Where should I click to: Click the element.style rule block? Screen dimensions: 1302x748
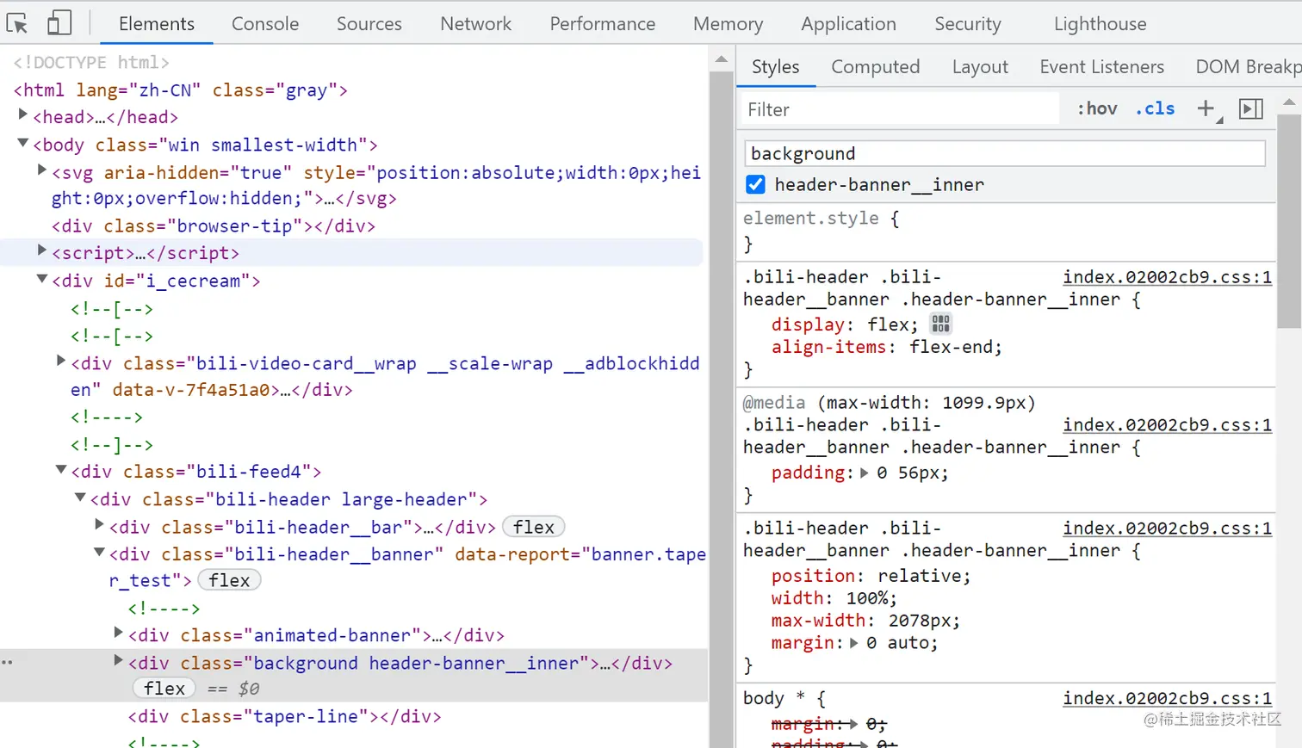point(1005,231)
